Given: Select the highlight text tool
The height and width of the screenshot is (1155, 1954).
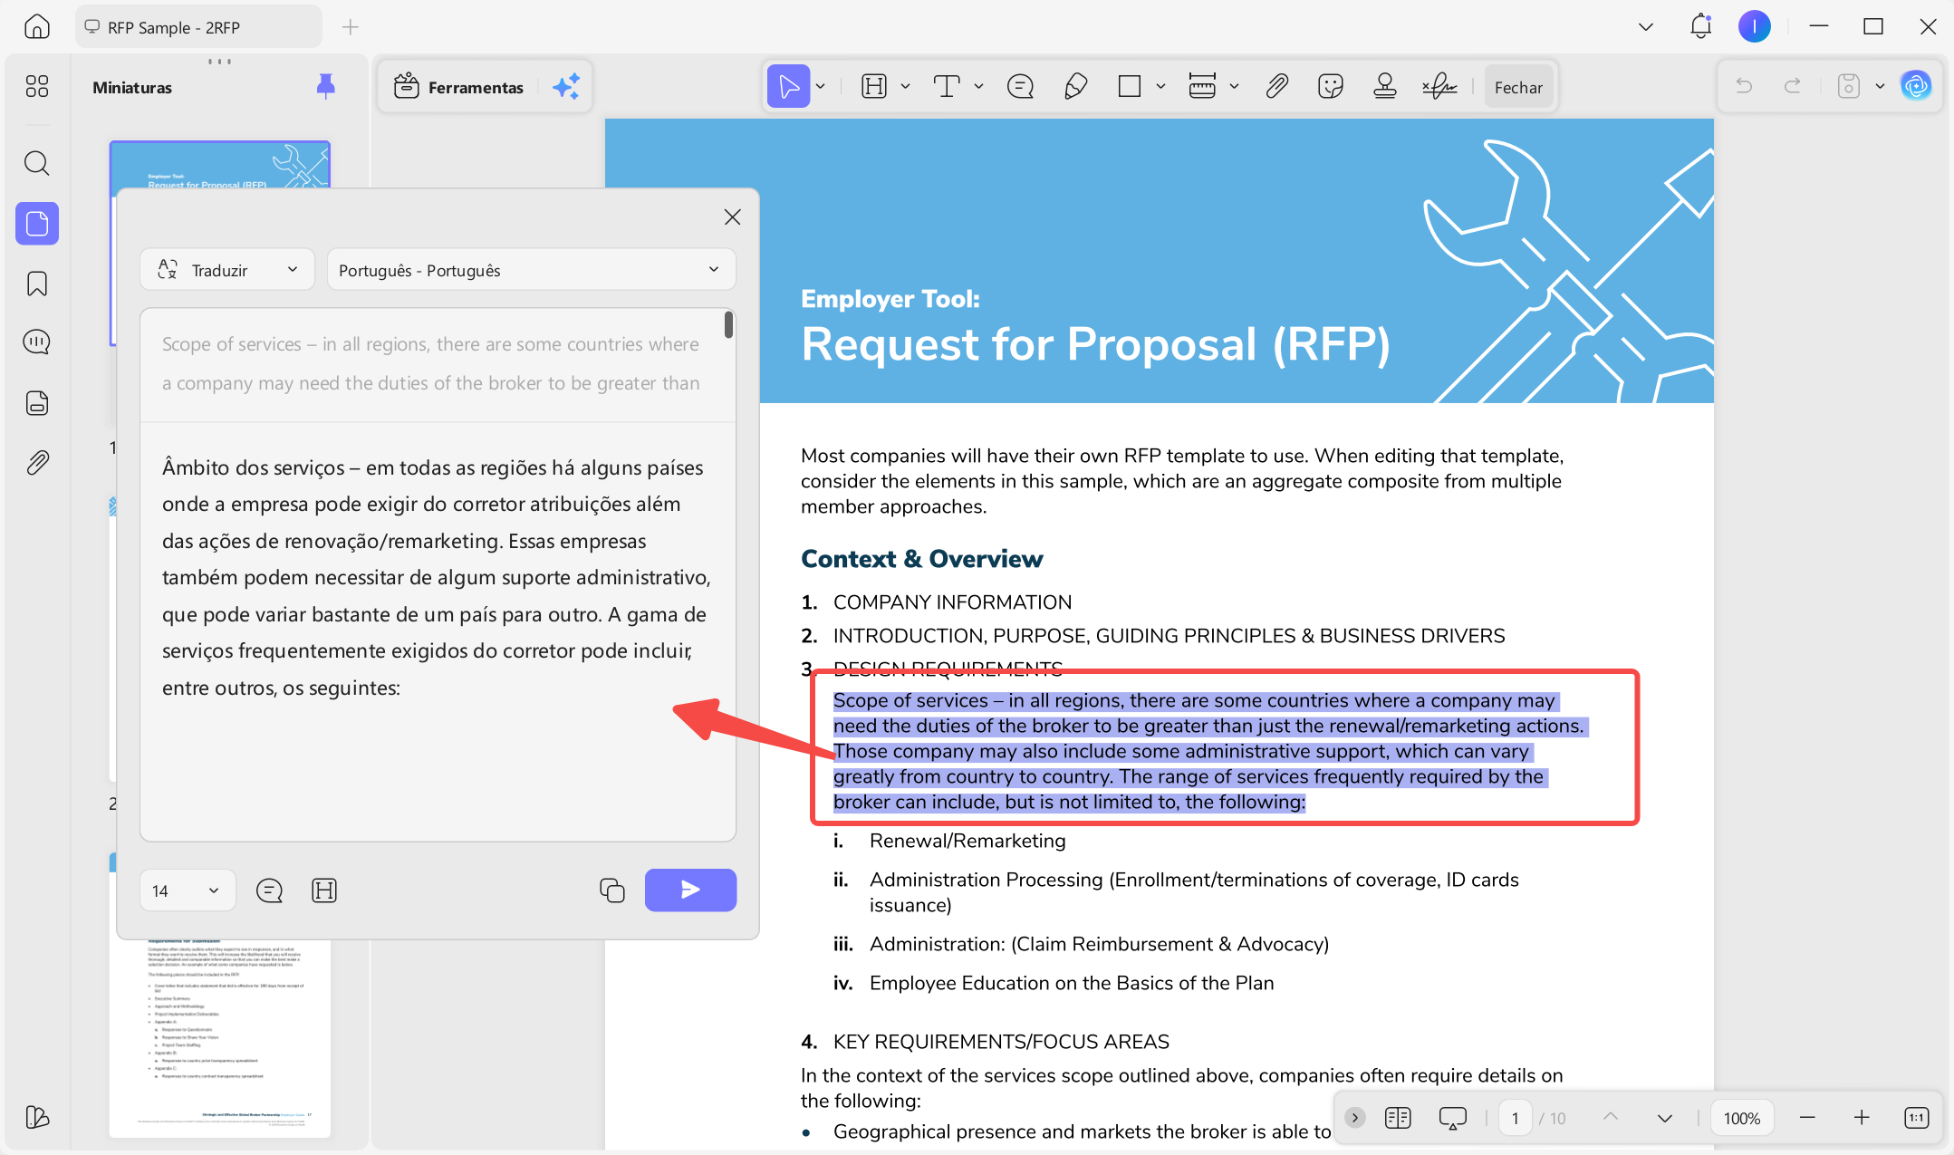Looking at the screenshot, I should (874, 87).
